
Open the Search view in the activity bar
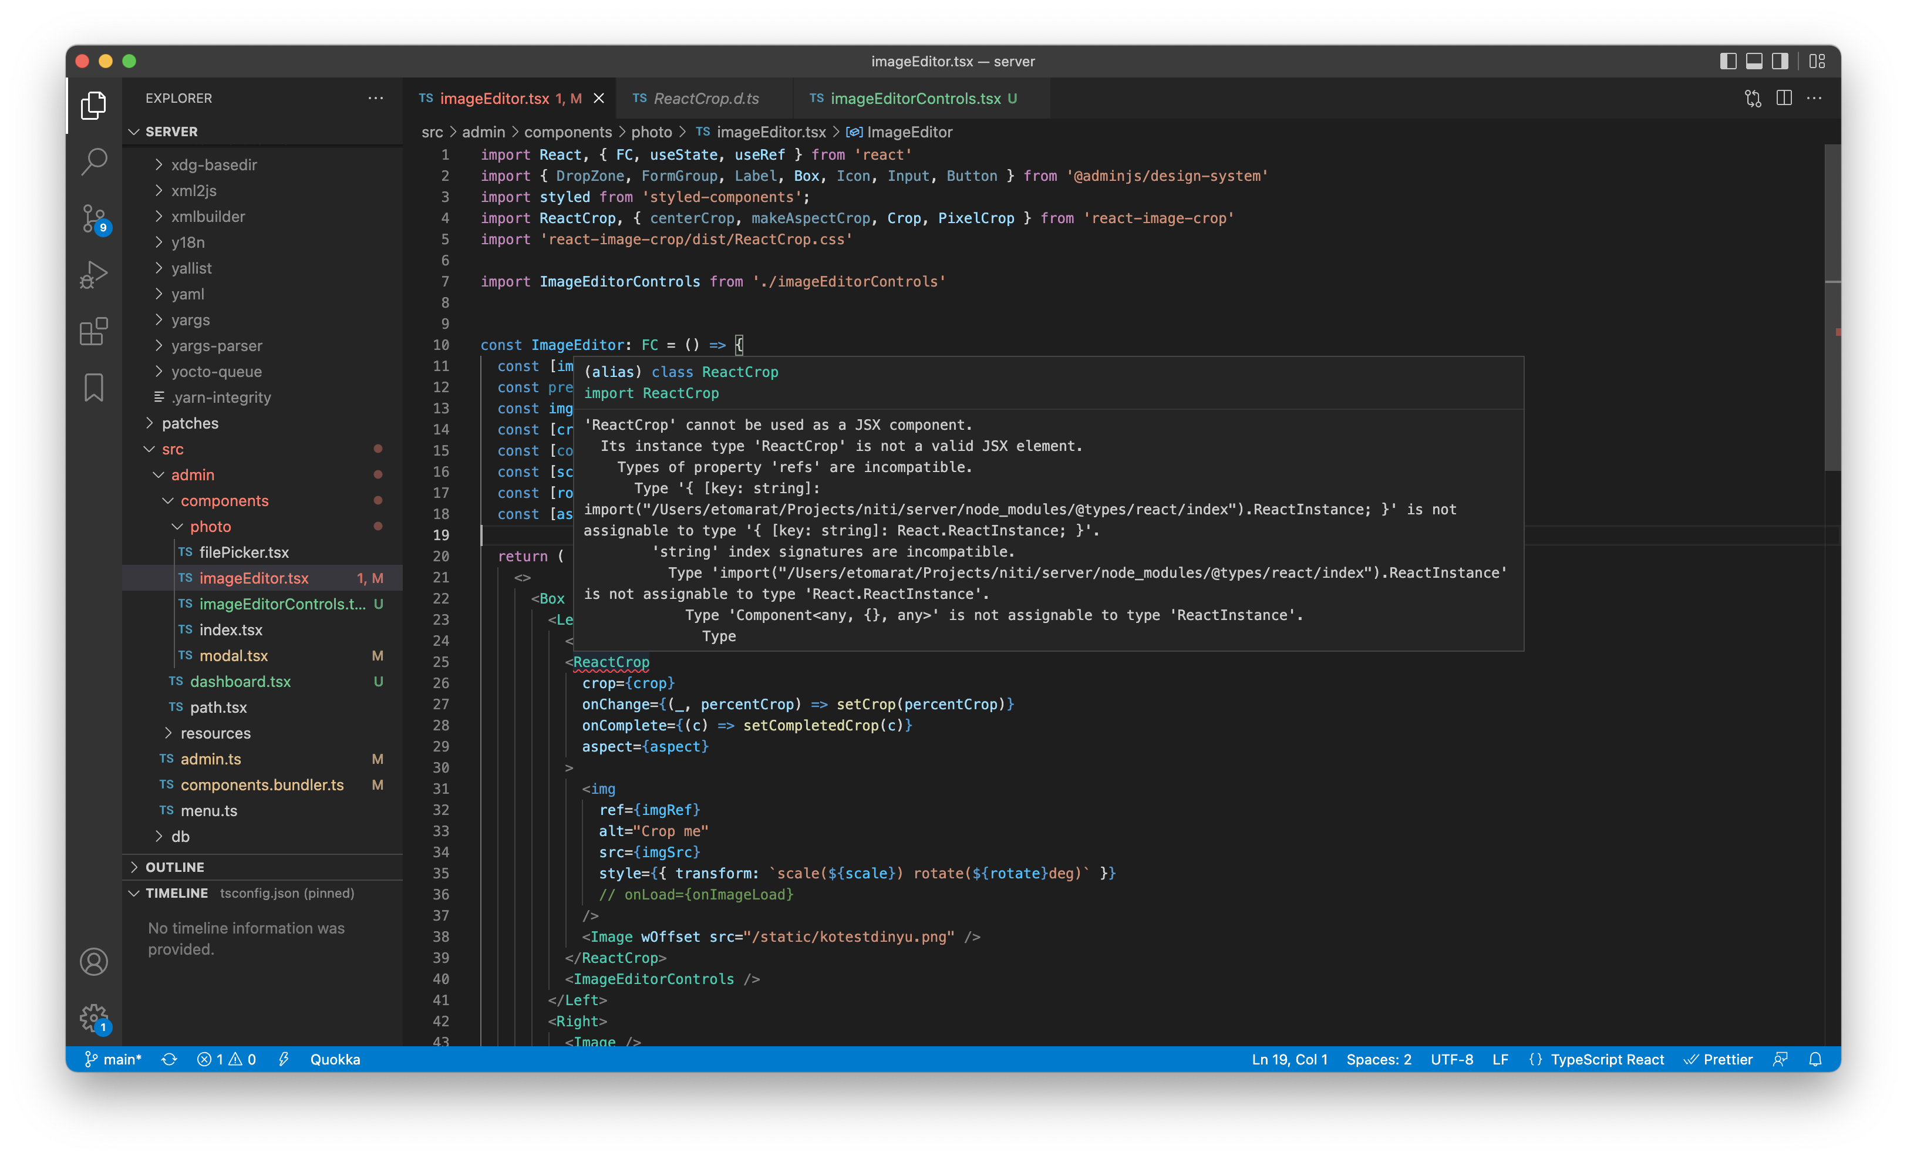coord(93,161)
